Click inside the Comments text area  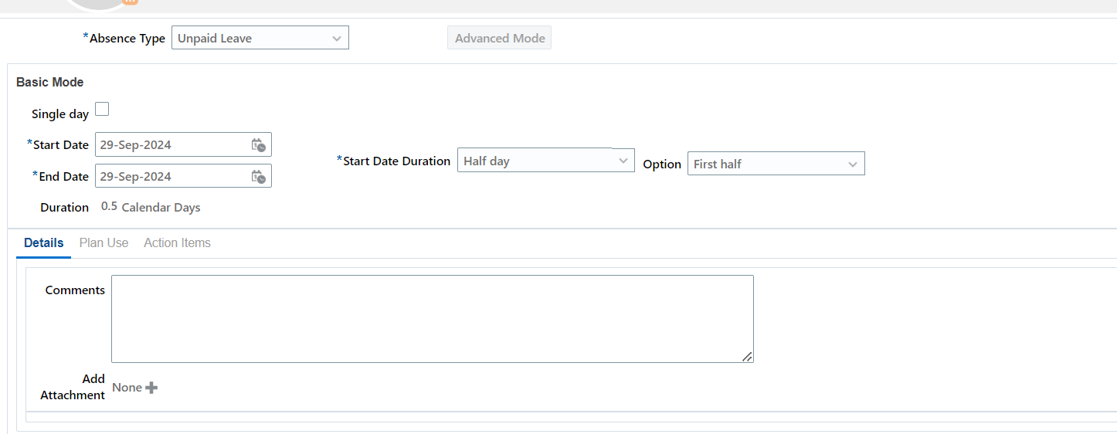click(432, 318)
